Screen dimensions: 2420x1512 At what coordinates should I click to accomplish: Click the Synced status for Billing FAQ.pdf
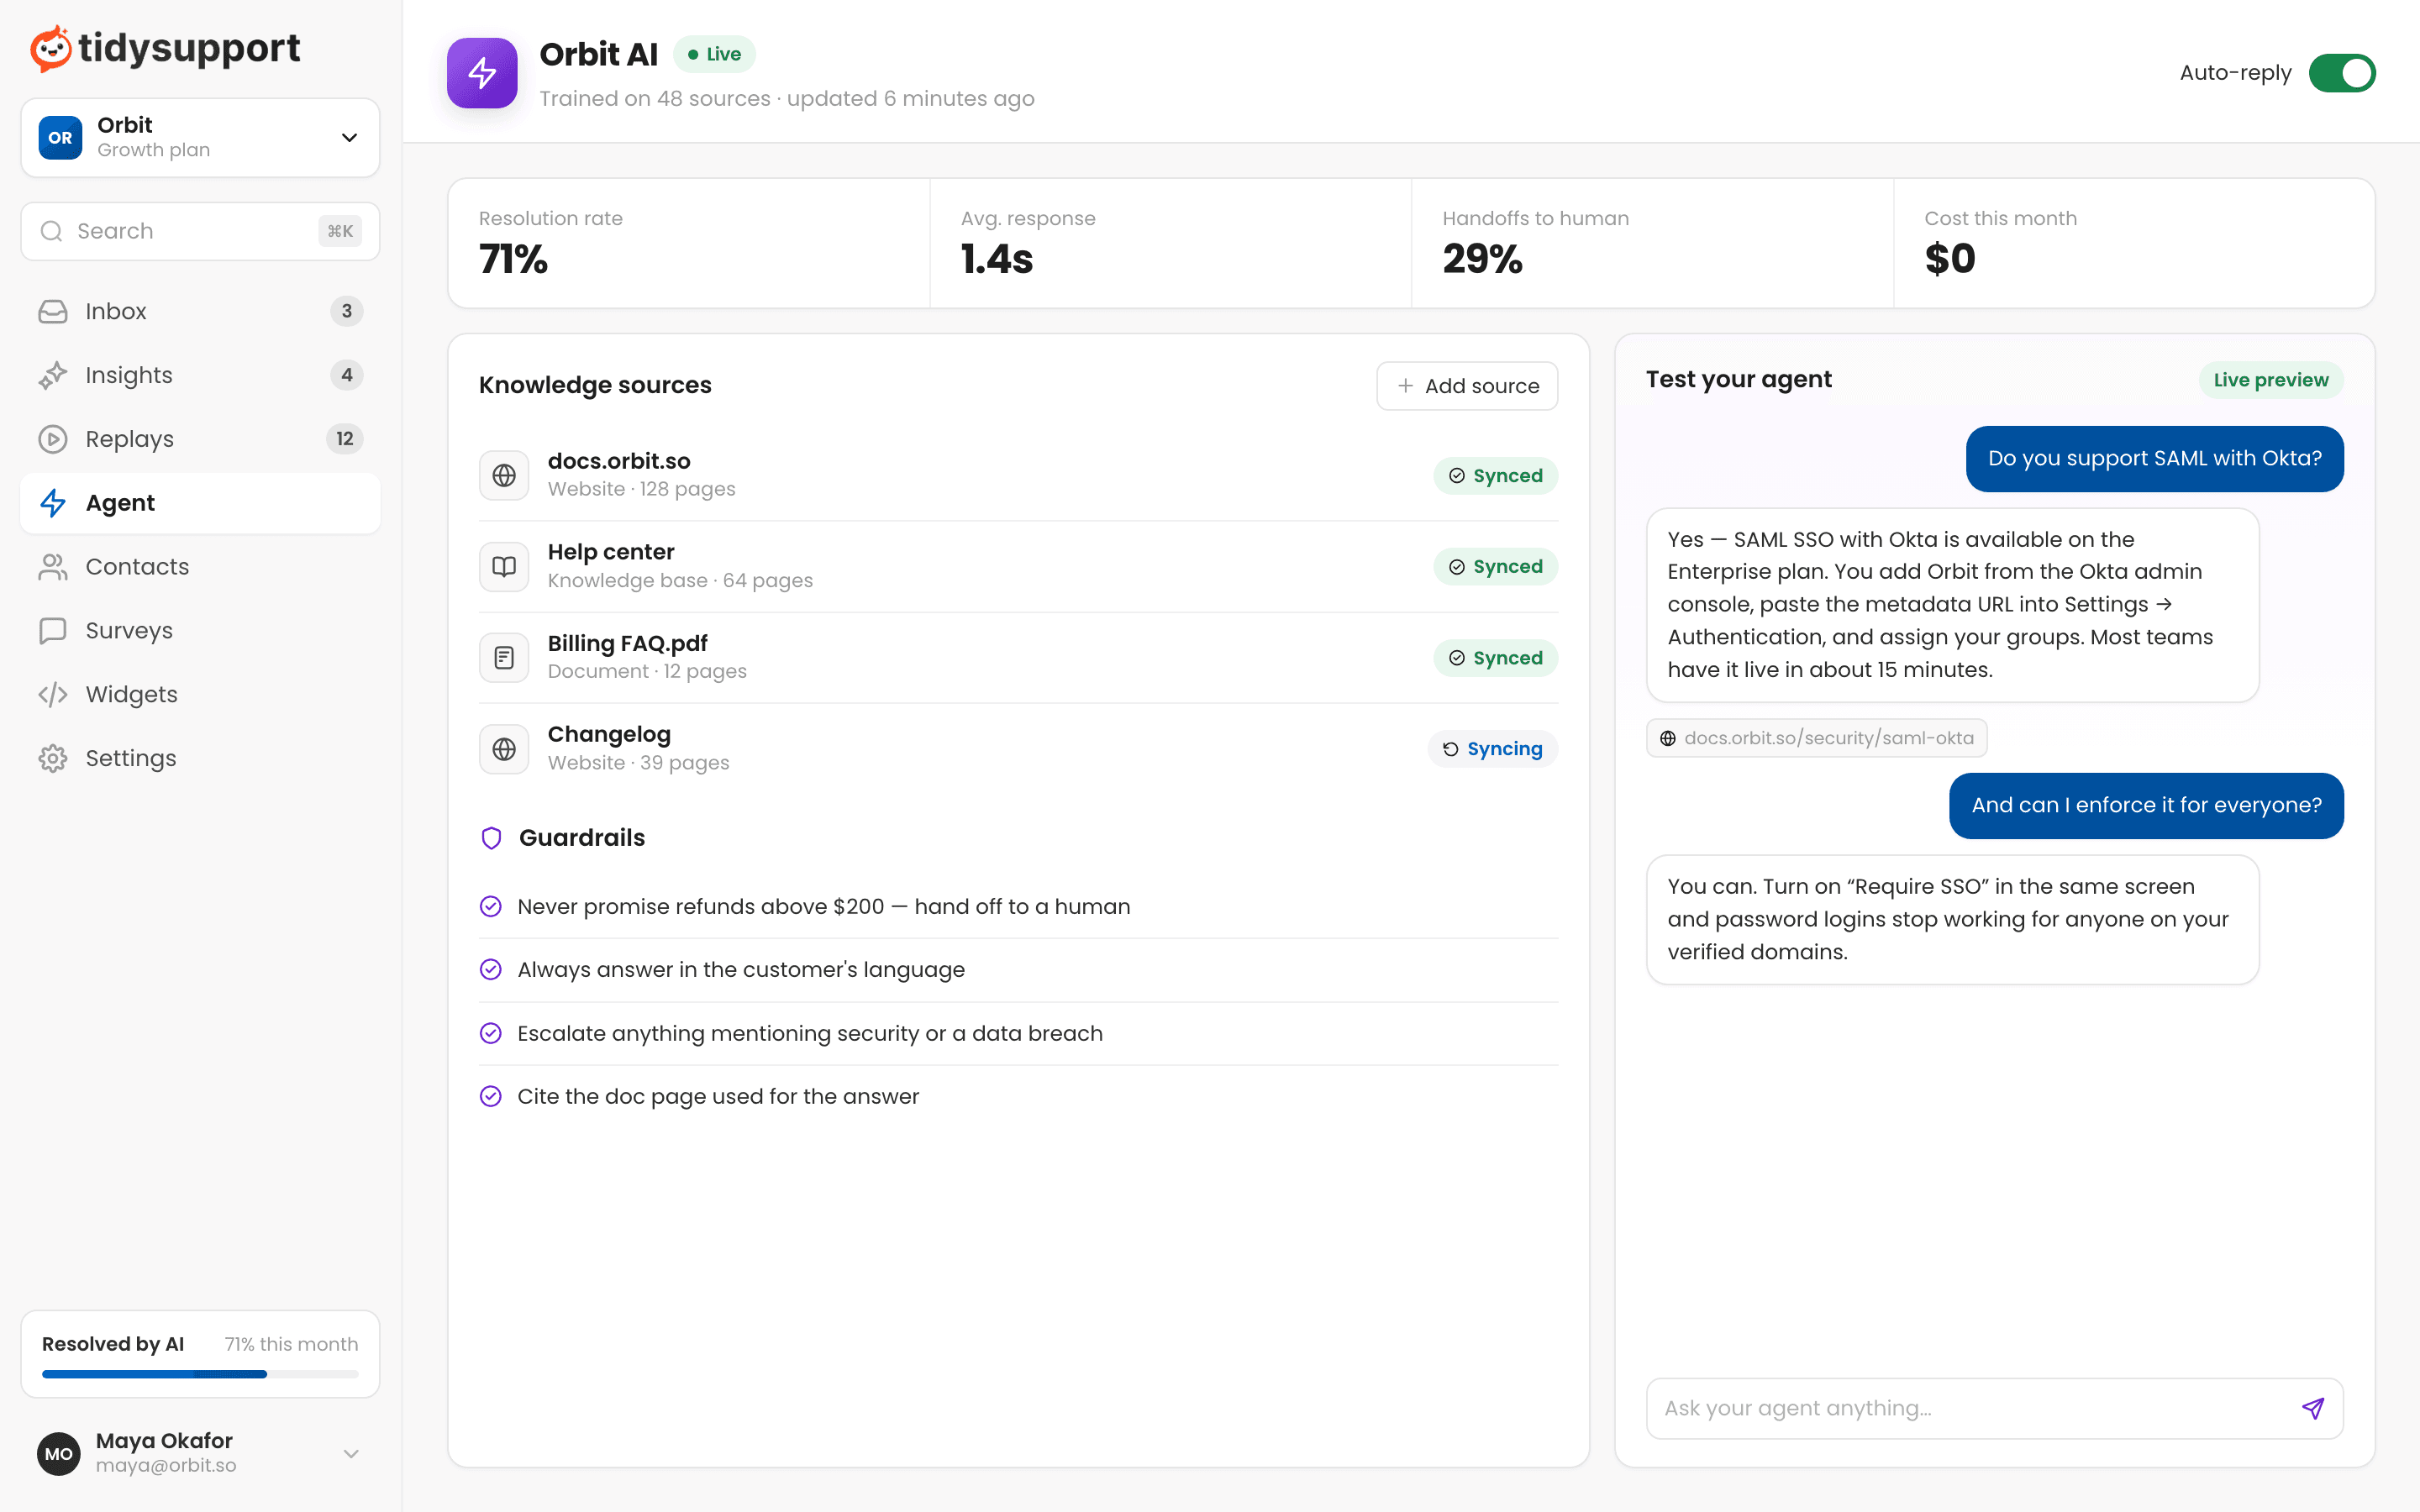click(1495, 658)
